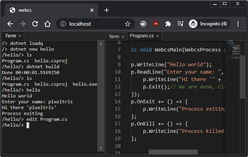Close the webcs browser tab
The image size is (248, 157).
pos(92,10)
